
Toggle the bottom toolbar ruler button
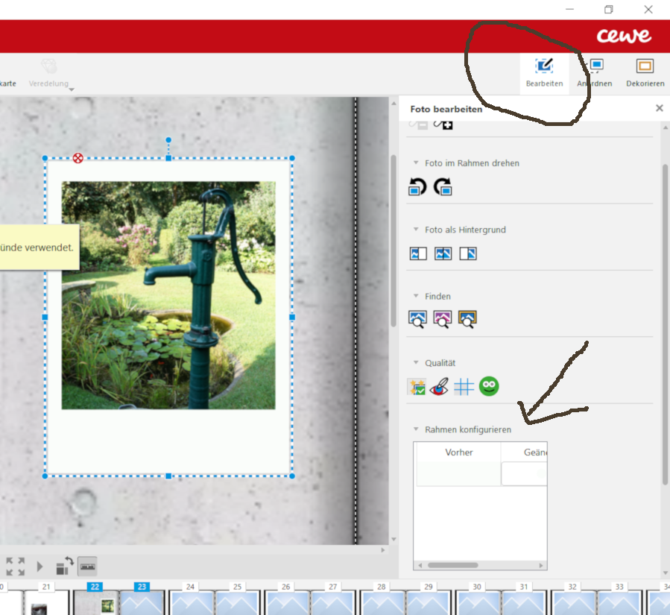pyautogui.click(x=88, y=567)
